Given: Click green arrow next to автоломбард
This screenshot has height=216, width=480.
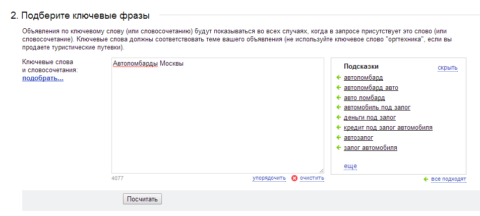Looking at the screenshot, I should [x=339, y=77].
